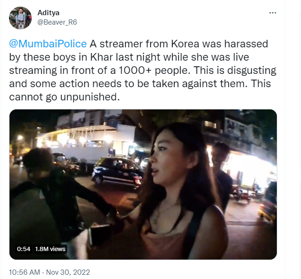Open the @MumbaiPolice mention link
Screen dimensions: 301x279
click(48, 44)
